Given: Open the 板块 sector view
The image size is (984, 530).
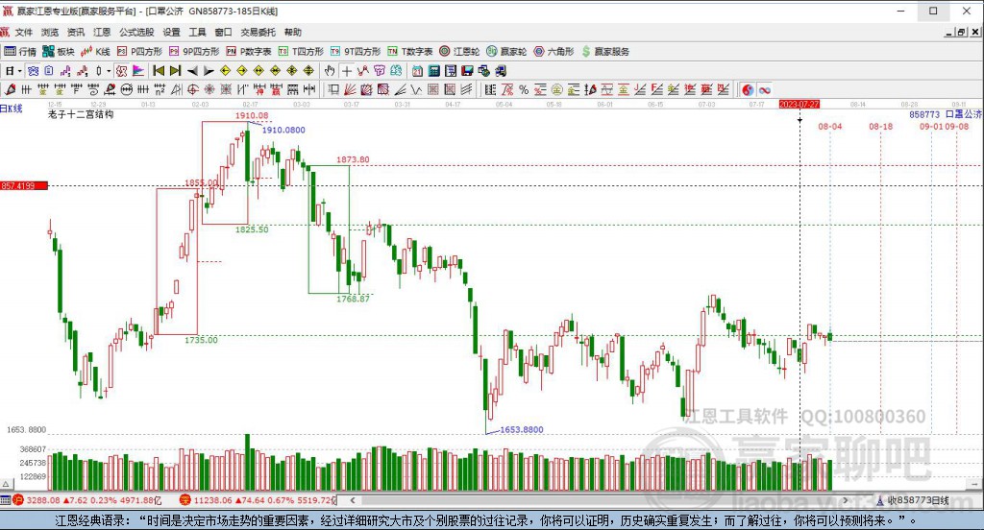Looking at the screenshot, I should click(x=59, y=52).
